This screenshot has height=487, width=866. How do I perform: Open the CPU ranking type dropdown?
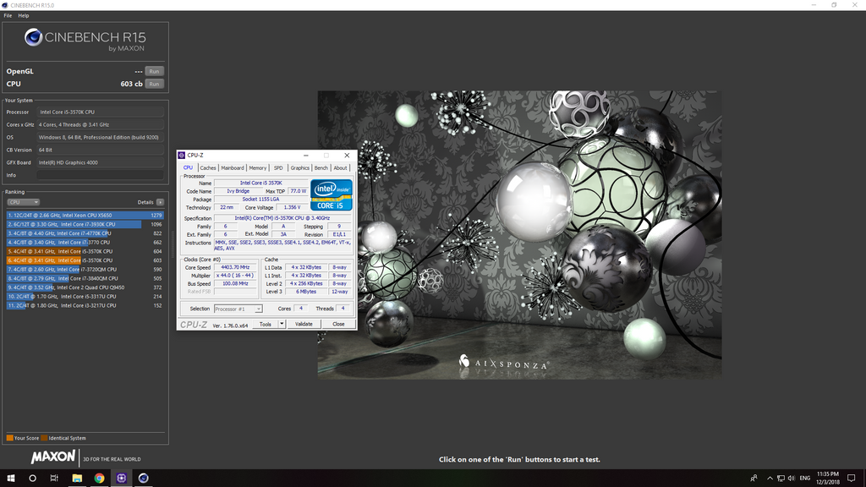coord(23,202)
